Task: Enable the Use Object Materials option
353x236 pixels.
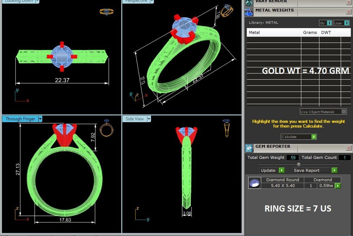Action: point(343,112)
